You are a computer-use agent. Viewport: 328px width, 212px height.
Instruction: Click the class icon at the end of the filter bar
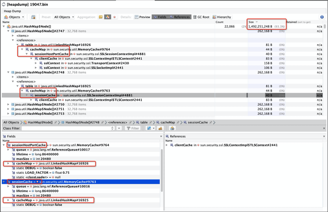172,128
